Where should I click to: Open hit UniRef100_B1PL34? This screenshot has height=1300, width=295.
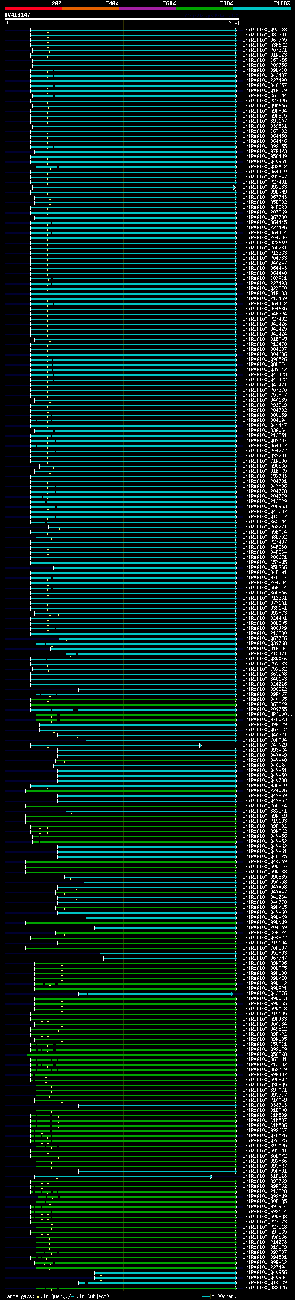point(264,648)
